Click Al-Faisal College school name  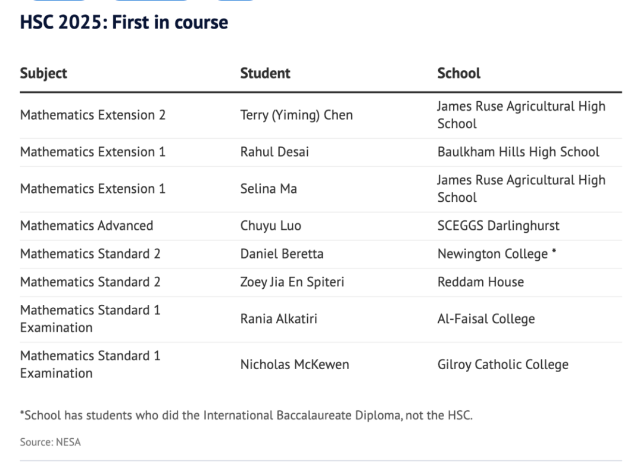point(486,319)
